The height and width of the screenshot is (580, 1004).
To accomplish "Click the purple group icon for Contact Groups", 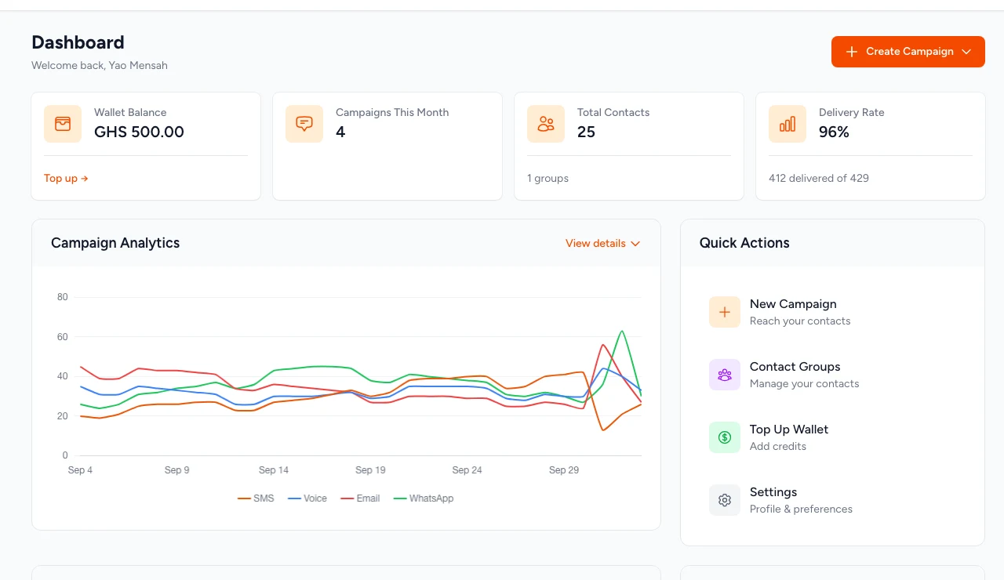I will pyautogui.click(x=725, y=375).
